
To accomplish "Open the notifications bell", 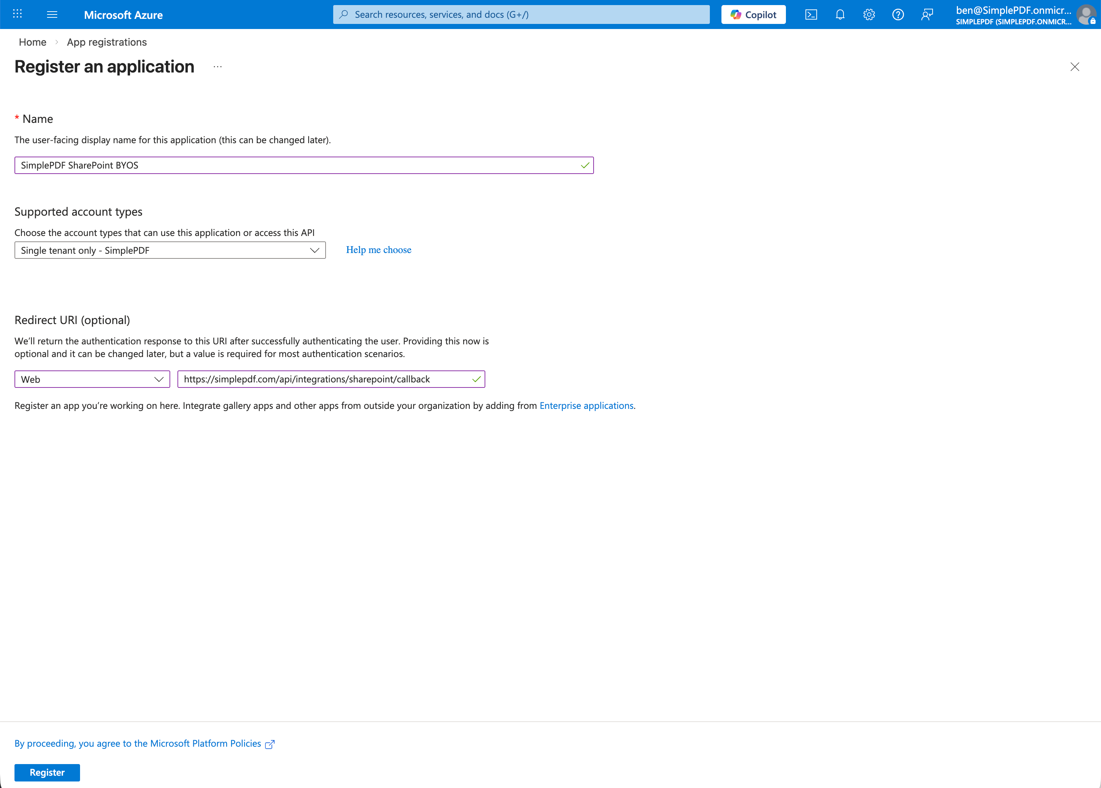I will [840, 14].
